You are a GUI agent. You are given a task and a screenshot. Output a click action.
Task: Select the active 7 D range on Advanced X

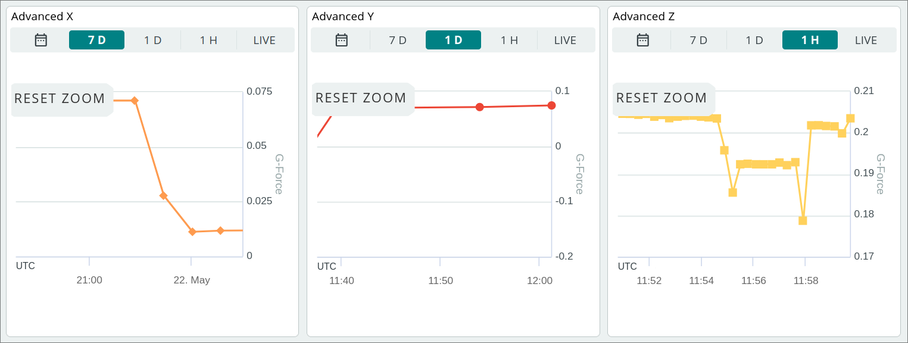point(96,40)
